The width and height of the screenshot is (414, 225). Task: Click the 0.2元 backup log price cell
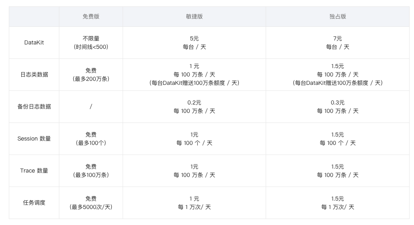coord(194,106)
